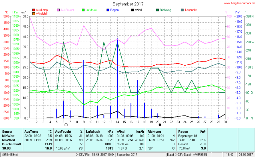Click the full moon symbol below the axis
Viewport: 257px width, 157px height.
click(66, 125)
